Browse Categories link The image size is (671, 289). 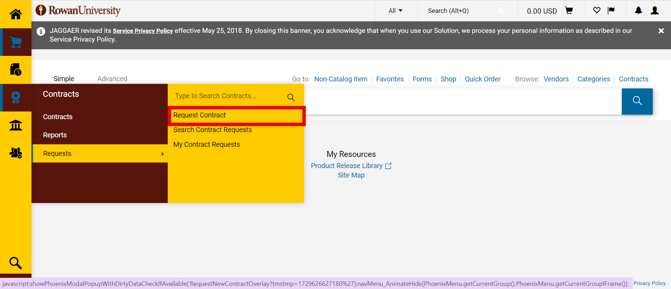(x=594, y=79)
